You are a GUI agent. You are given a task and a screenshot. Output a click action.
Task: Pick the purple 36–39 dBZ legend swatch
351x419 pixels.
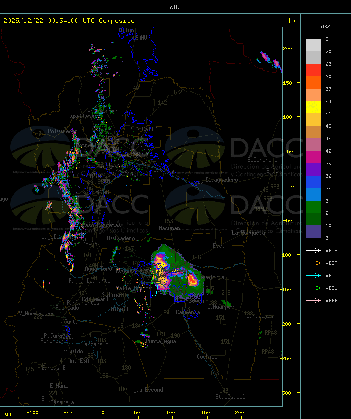[x=313, y=169]
